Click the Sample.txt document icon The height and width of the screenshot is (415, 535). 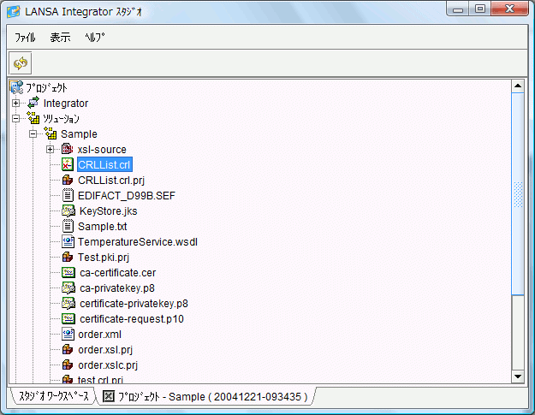tap(68, 226)
